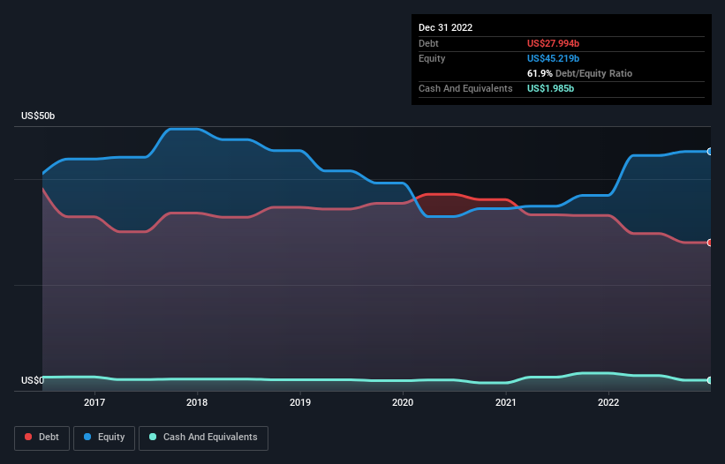Click the 2018 x-axis label

pyautogui.click(x=197, y=402)
